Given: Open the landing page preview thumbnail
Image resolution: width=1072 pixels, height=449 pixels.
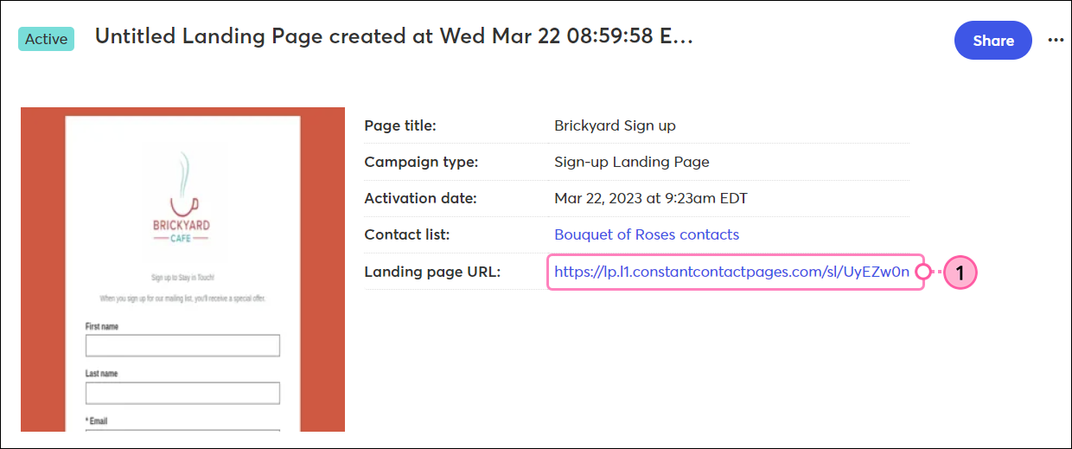Looking at the screenshot, I should 182,269.
